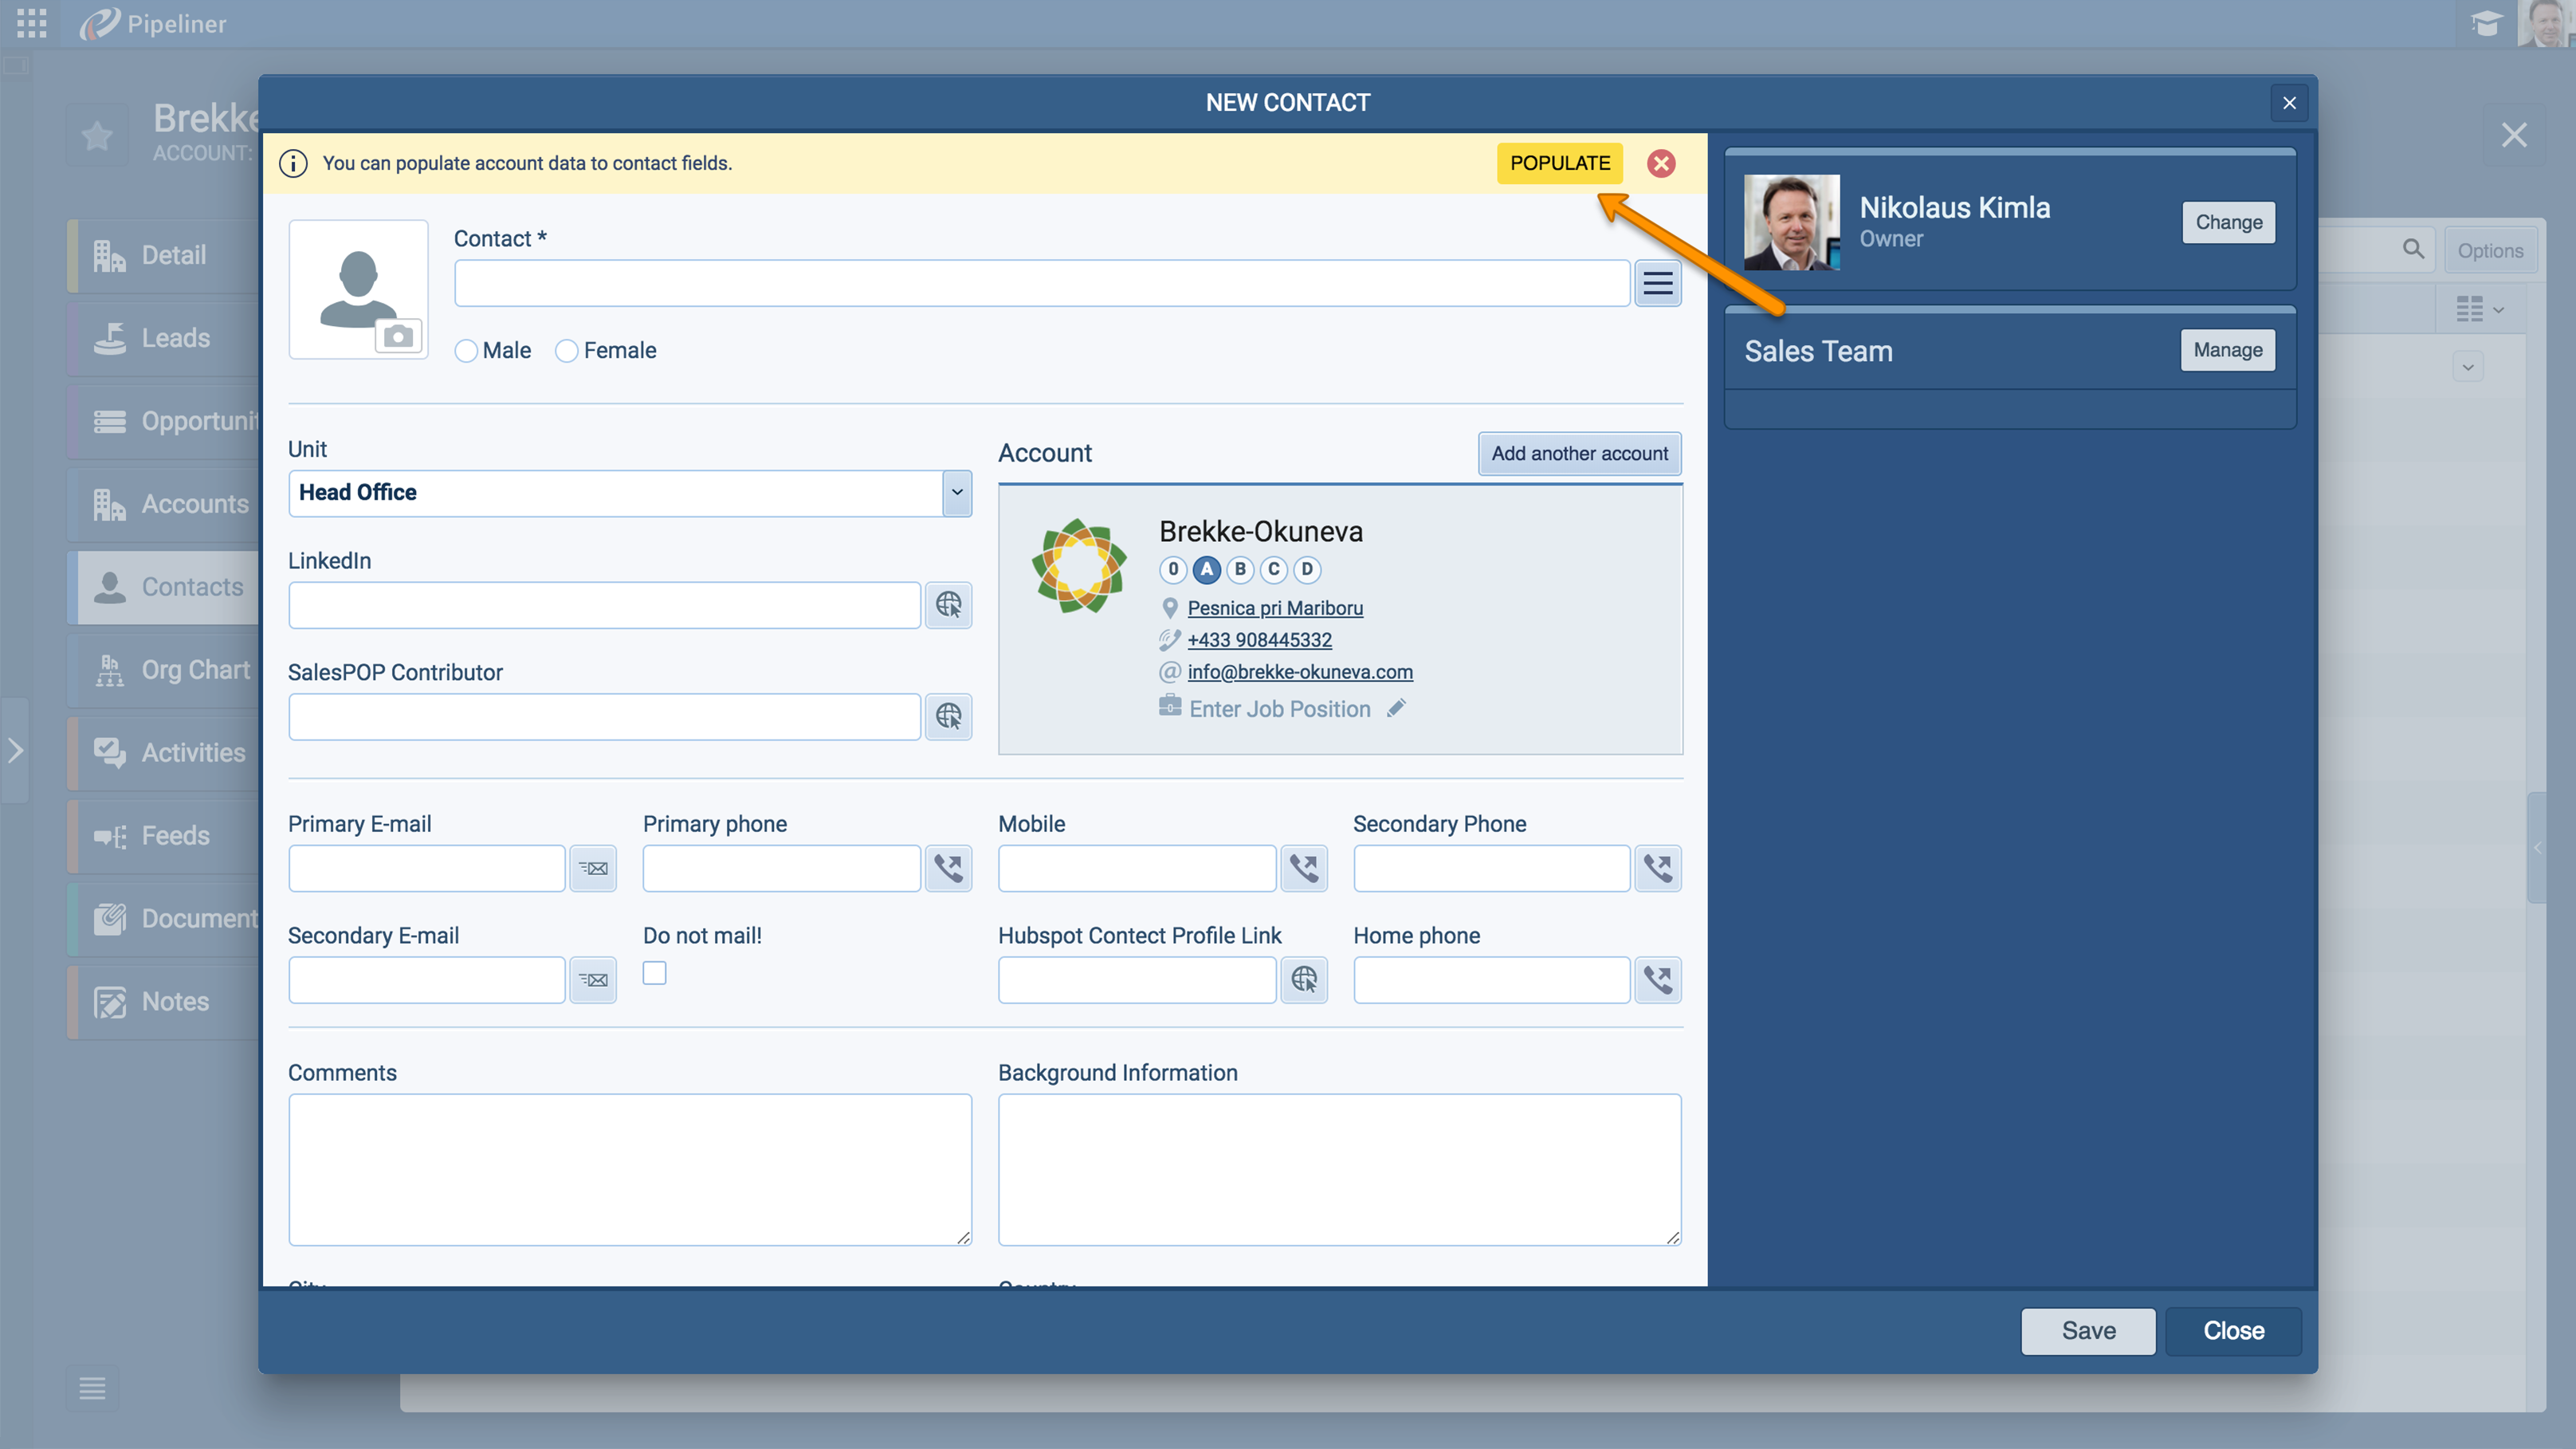Click into the Comments text area
The height and width of the screenshot is (1449, 2576).
click(629, 1168)
